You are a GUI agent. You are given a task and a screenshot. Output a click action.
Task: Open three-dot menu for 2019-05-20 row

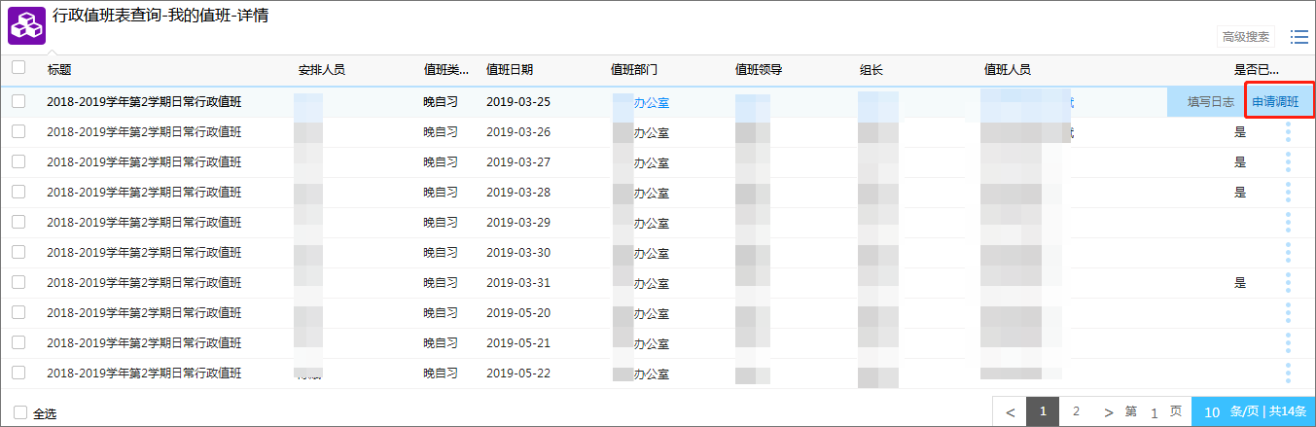point(1288,313)
